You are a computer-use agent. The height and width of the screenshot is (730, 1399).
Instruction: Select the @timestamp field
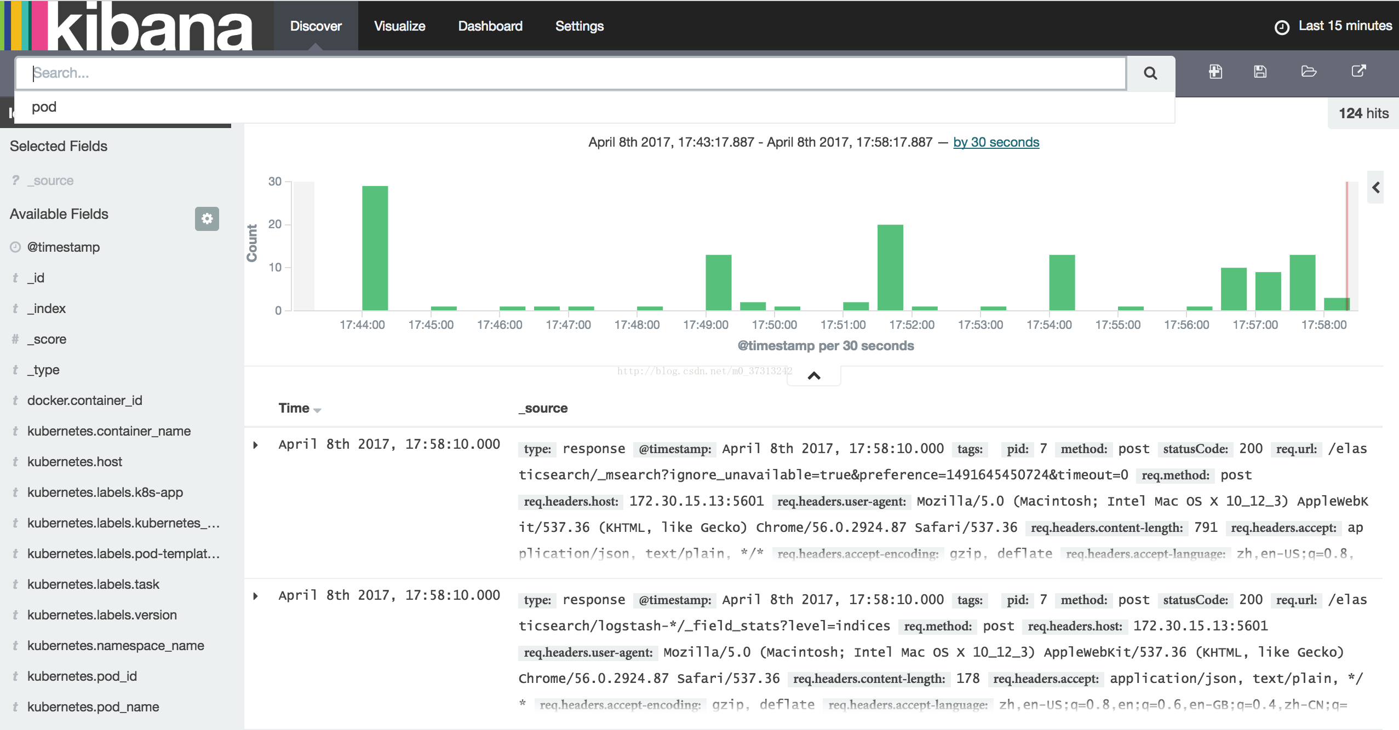click(x=64, y=247)
